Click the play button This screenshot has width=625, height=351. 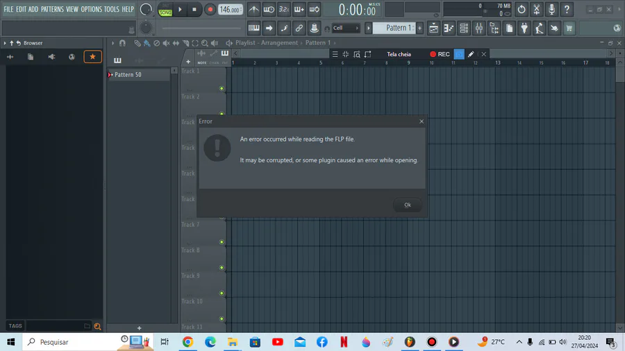pyautogui.click(x=180, y=10)
